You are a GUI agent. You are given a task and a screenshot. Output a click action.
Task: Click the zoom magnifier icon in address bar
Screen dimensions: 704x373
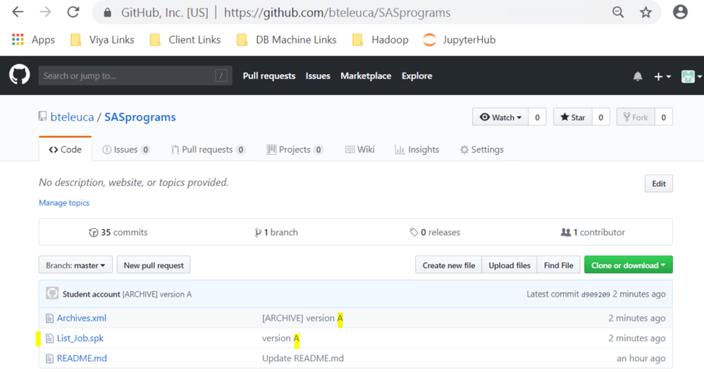618,12
